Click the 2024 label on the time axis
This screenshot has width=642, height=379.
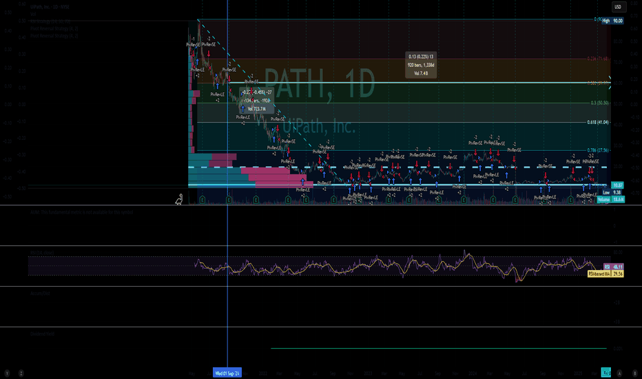(473, 373)
